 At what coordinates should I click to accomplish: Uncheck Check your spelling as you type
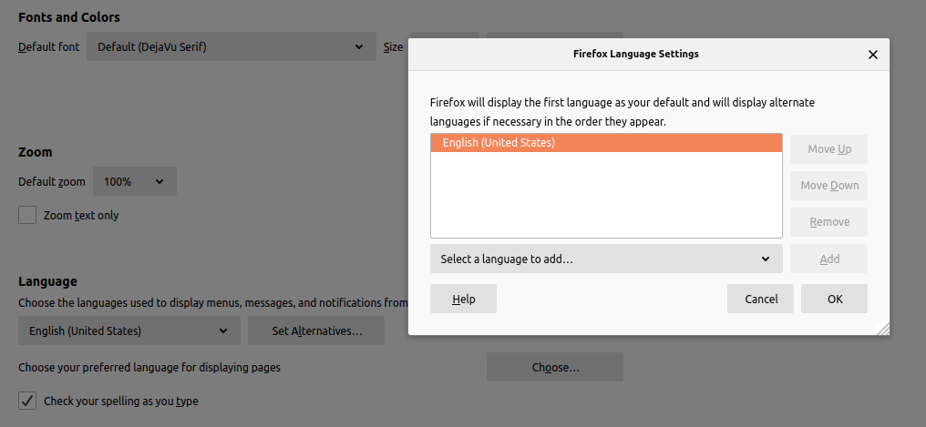[27, 401]
